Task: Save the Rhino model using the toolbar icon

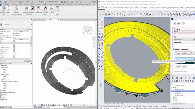Action: click(106, 15)
